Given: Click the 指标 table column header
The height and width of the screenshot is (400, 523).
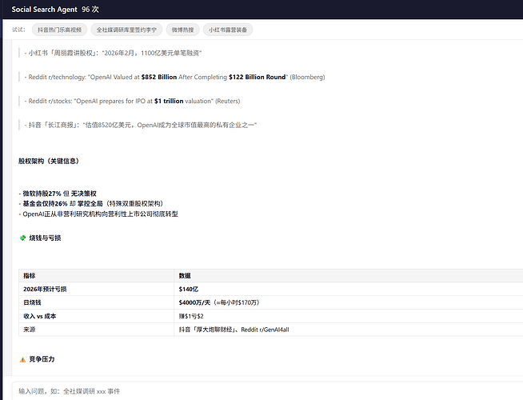Looking at the screenshot, I should coord(97,275).
